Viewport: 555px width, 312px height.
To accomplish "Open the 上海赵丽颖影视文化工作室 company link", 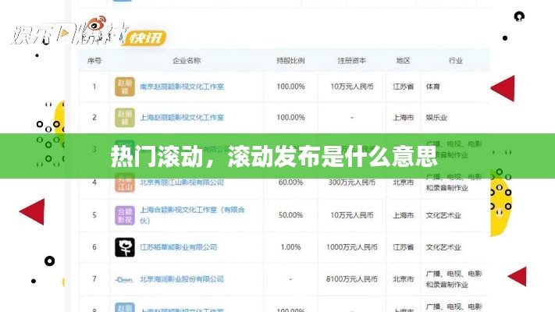I will pos(182,118).
